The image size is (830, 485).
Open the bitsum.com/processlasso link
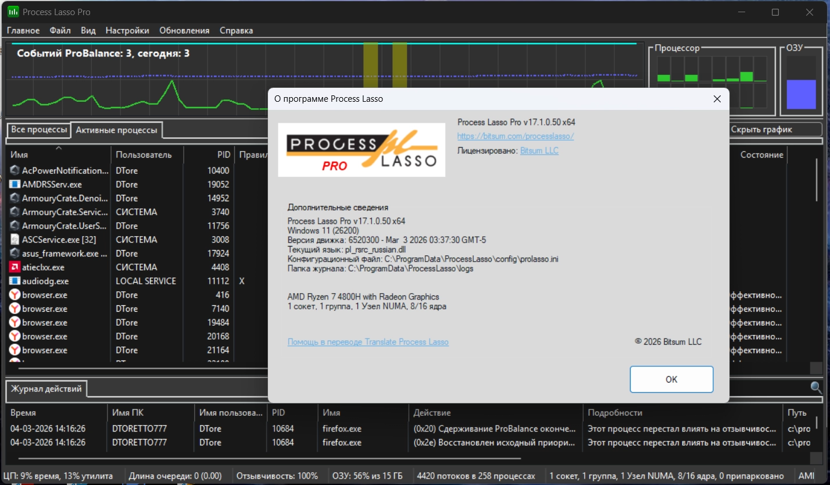[516, 136]
